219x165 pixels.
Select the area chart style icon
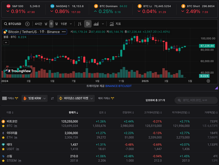pos(96,24)
